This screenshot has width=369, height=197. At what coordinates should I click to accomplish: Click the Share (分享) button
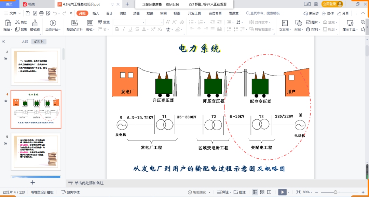[343, 13]
